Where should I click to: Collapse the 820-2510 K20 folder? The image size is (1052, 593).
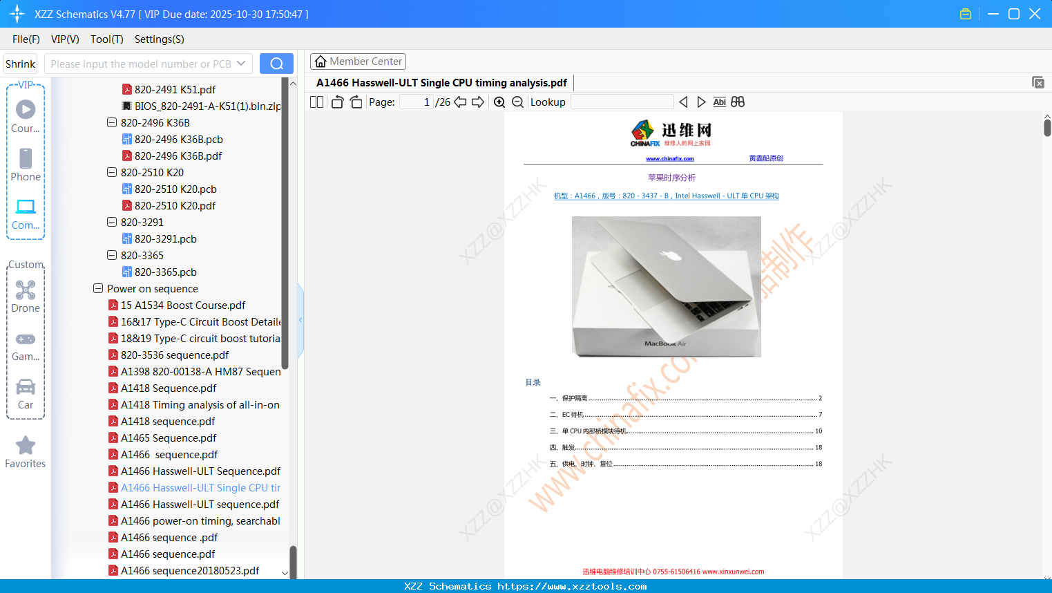pyautogui.click(x=112, y=173)
